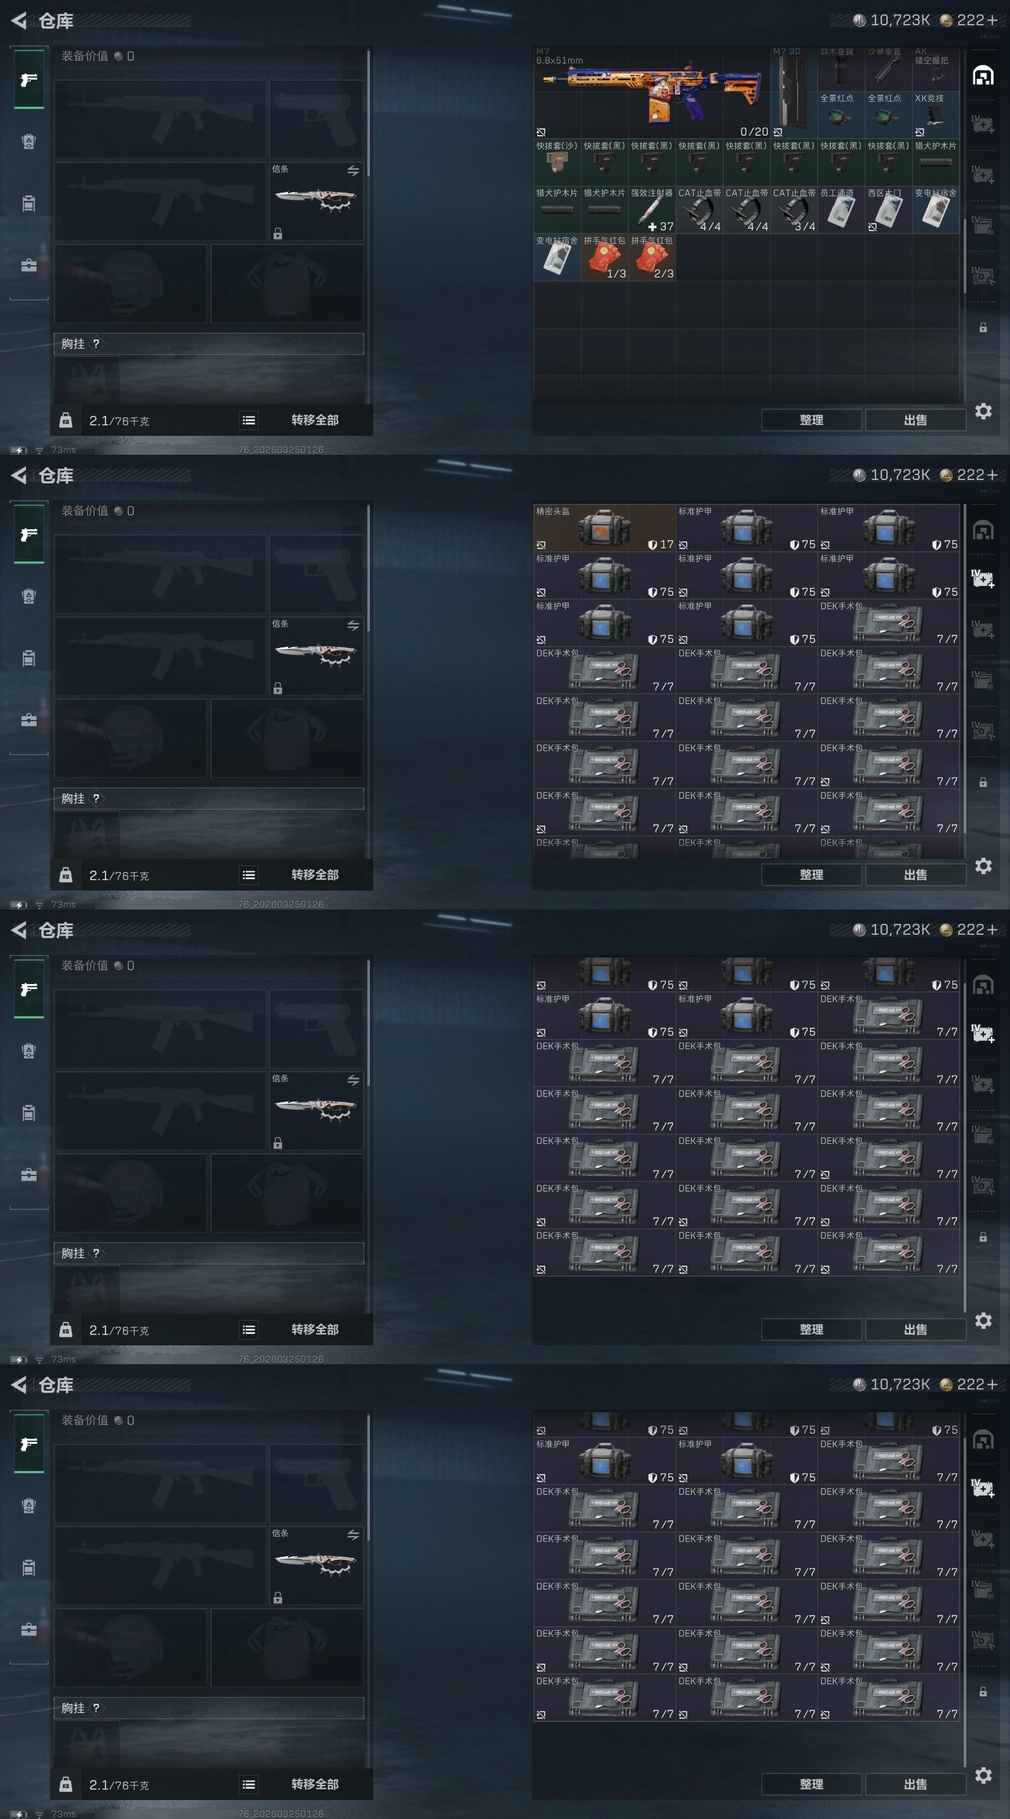
Task: Click the 拼手气红包 stack showing 2/3
Action: pyautogui.click(x=652, y=258)
